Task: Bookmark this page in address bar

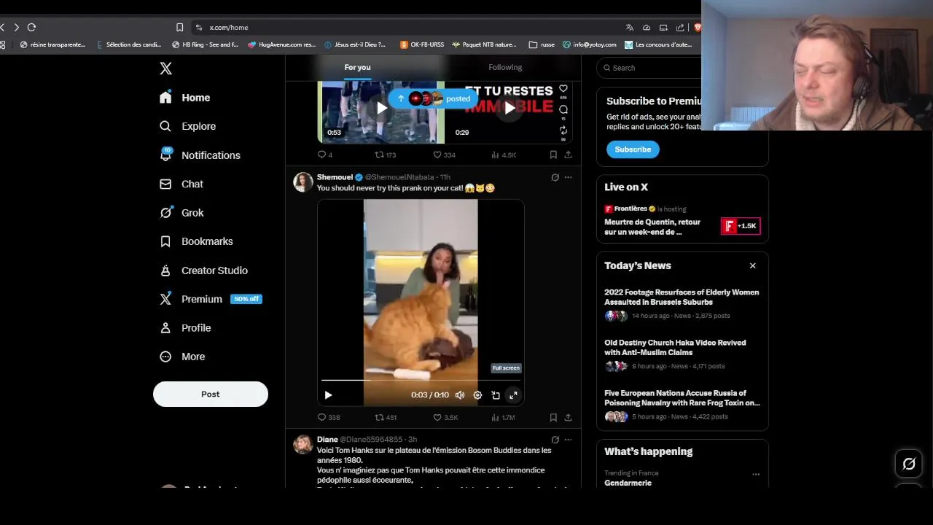Action: pyautogui.click(x=180, y=27)
